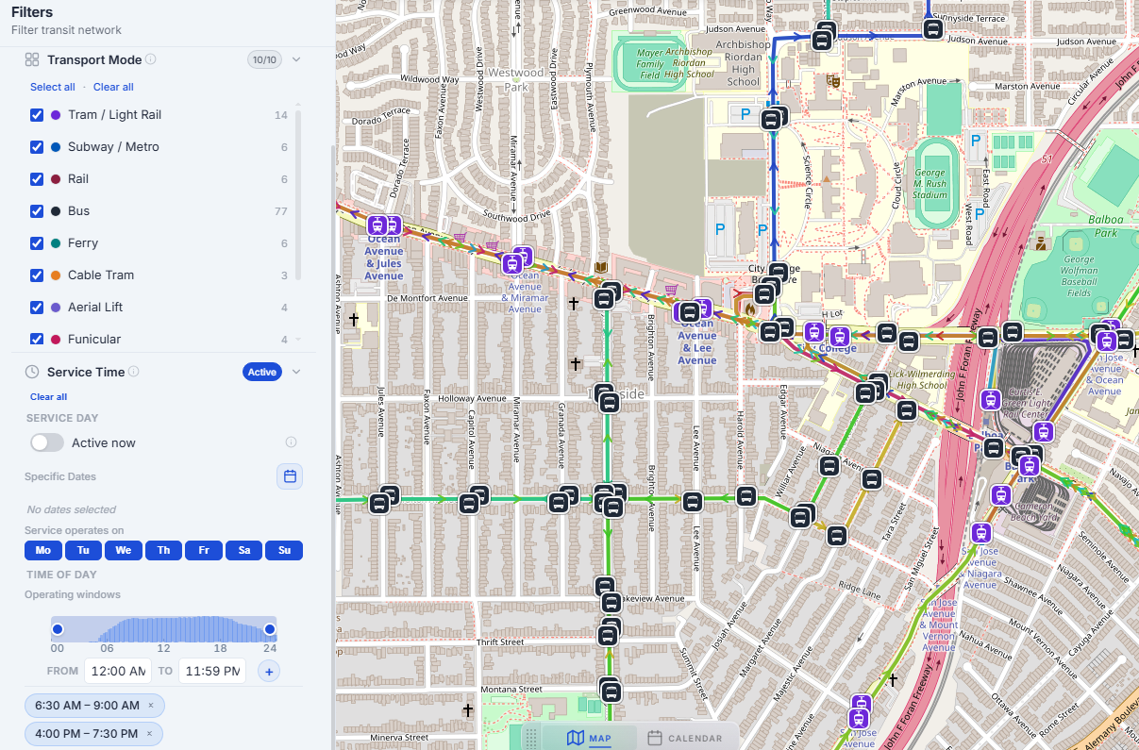This screenshot has height=750, width=1139.
Task: Click the parking P icon near West Road
Action: (x=979, y=214)
